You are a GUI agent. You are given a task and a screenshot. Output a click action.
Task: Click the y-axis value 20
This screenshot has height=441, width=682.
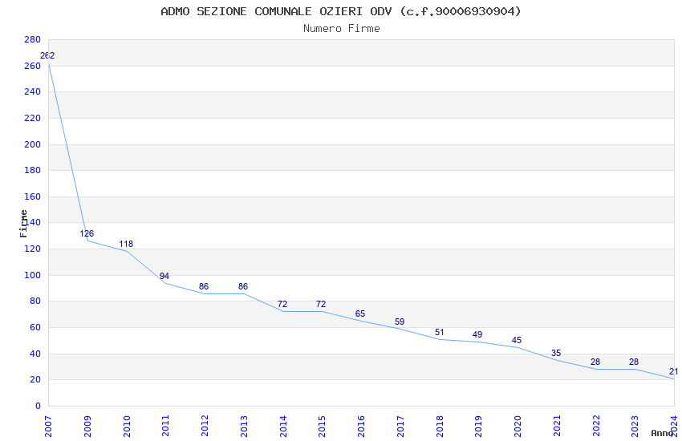(x=35, y=380)
